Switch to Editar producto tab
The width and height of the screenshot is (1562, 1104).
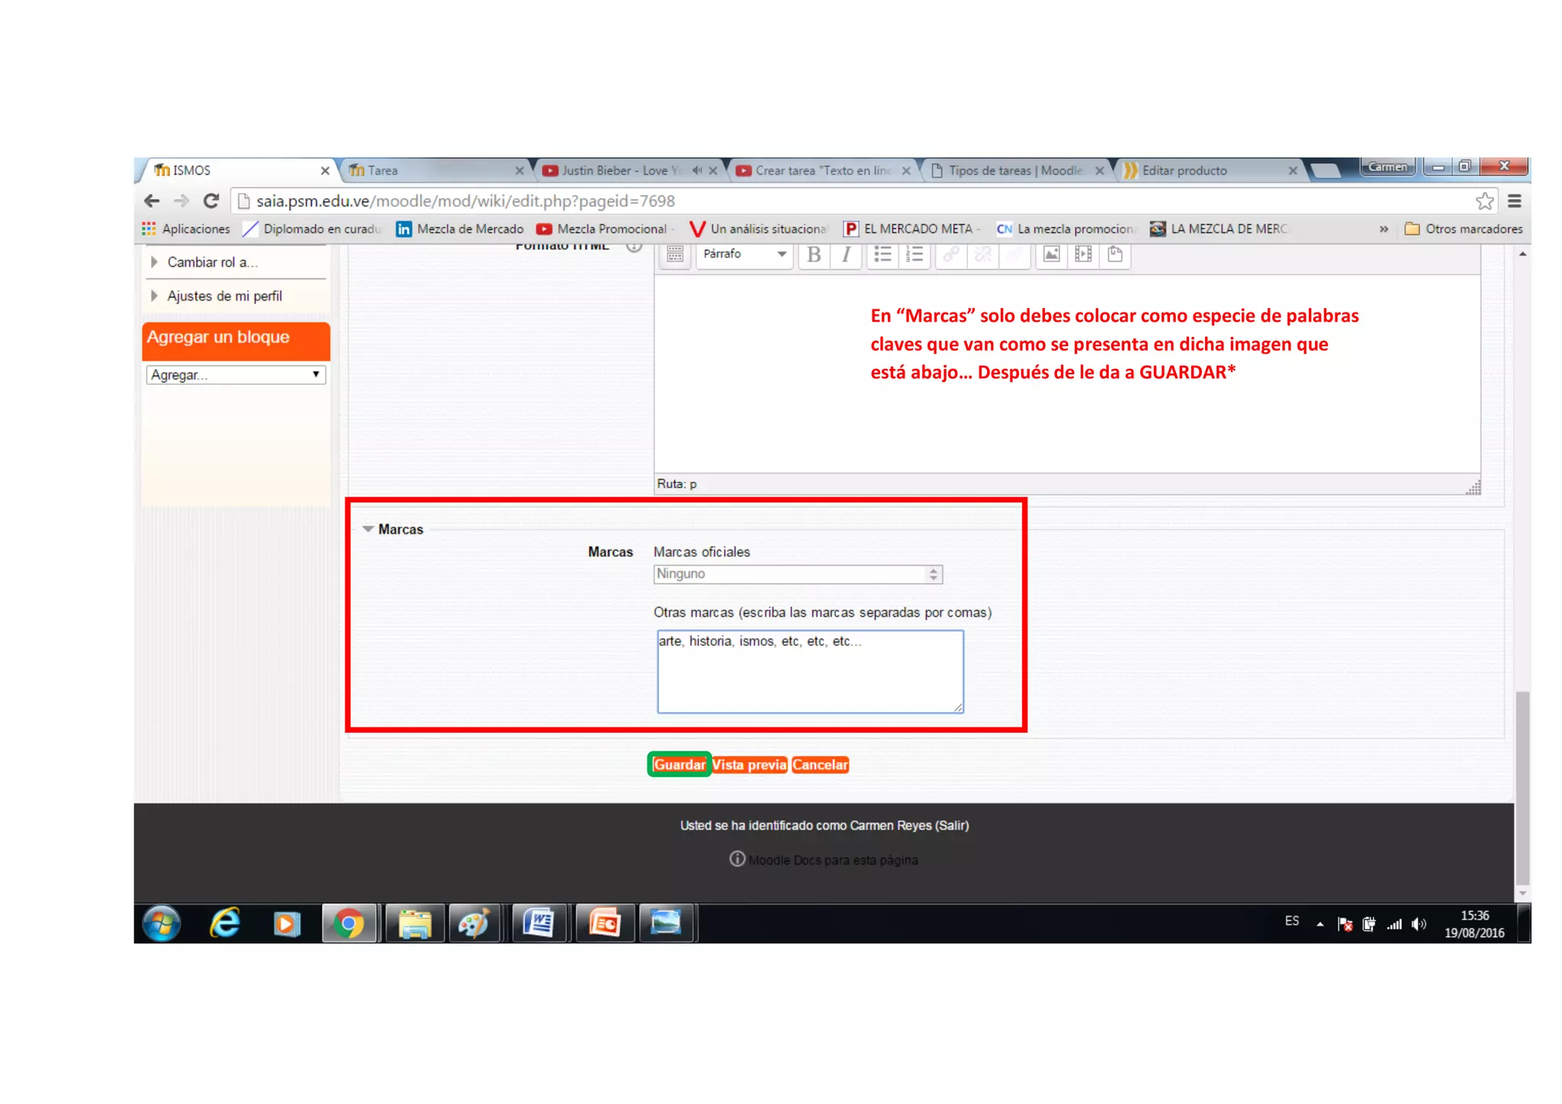coord(1205,171)
